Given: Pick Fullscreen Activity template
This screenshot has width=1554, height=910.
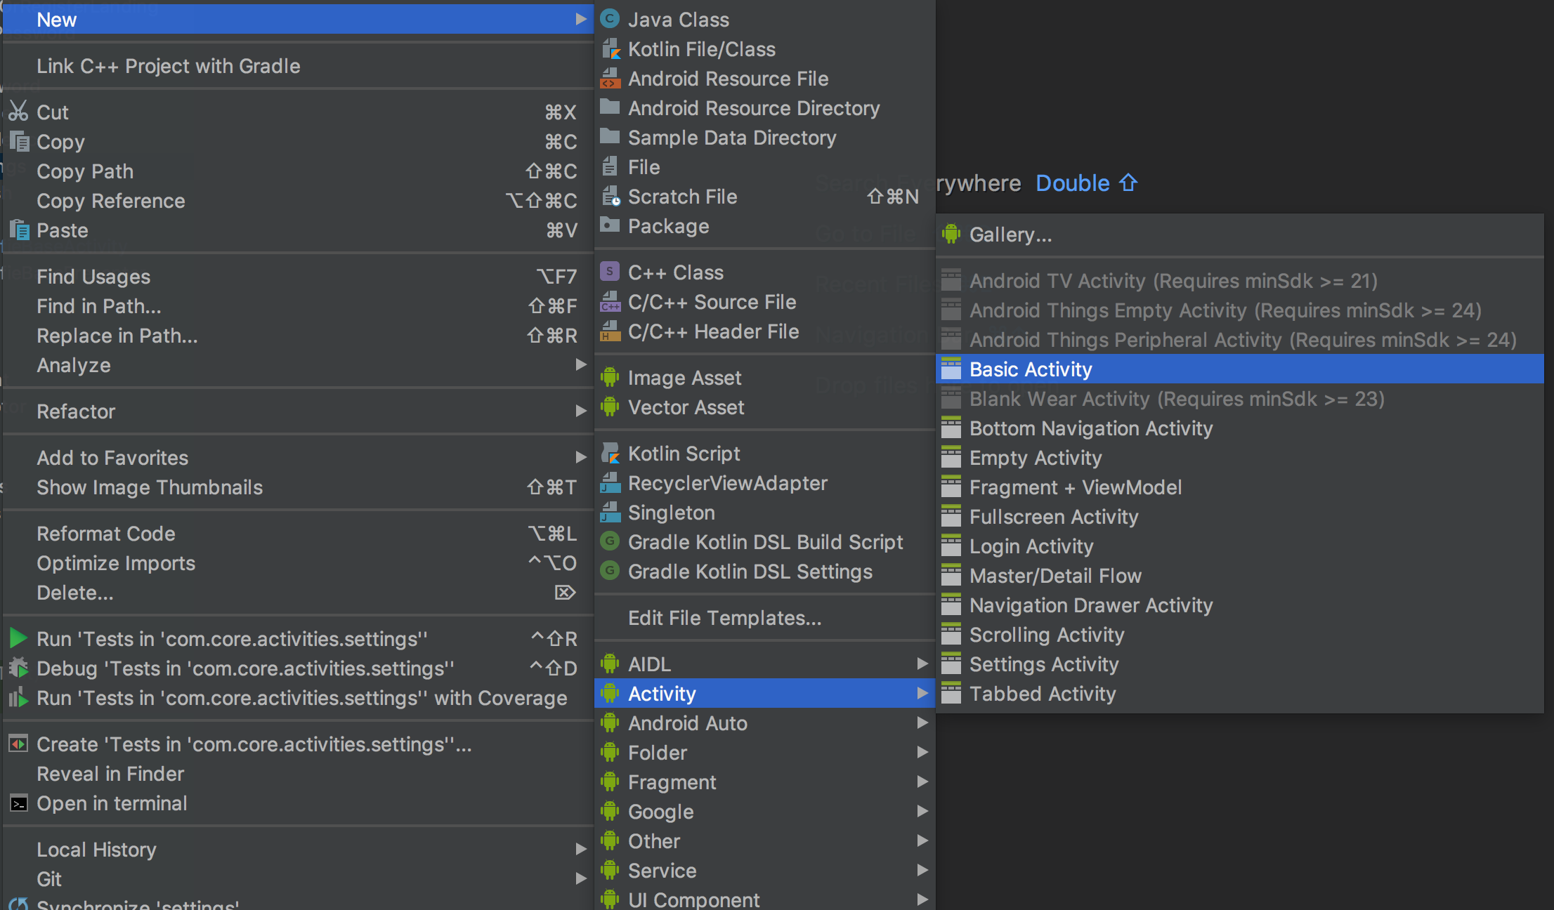Looking at the screenshot, I should [x=1239, y=516].
